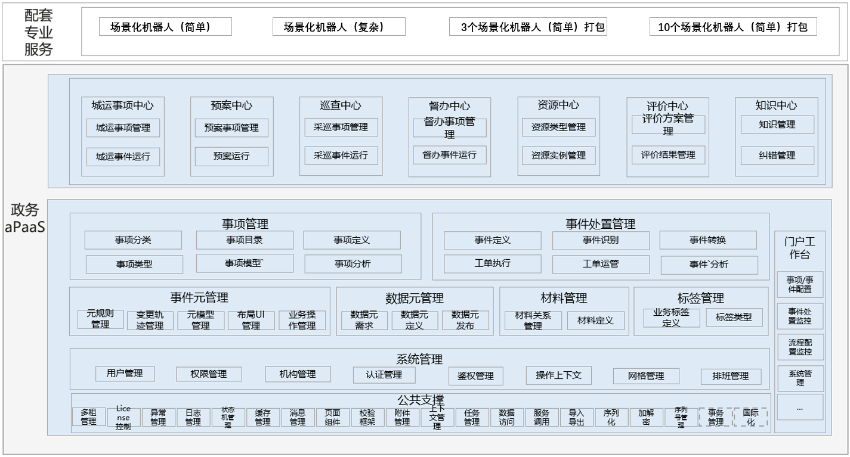
Task: Select the 机构管理 box
Action: 298,374
